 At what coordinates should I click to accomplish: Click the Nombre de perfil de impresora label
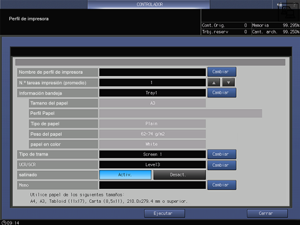click(57, 72)
